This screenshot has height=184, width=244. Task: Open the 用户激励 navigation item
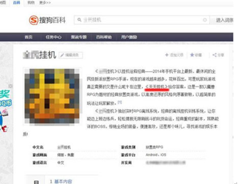[129, 37]
